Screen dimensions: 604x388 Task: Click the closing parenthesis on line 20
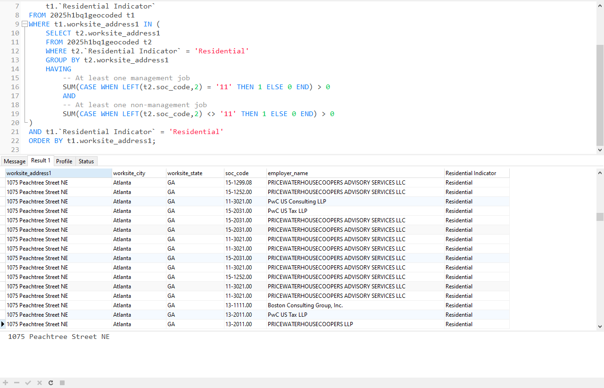pos(31,123)
